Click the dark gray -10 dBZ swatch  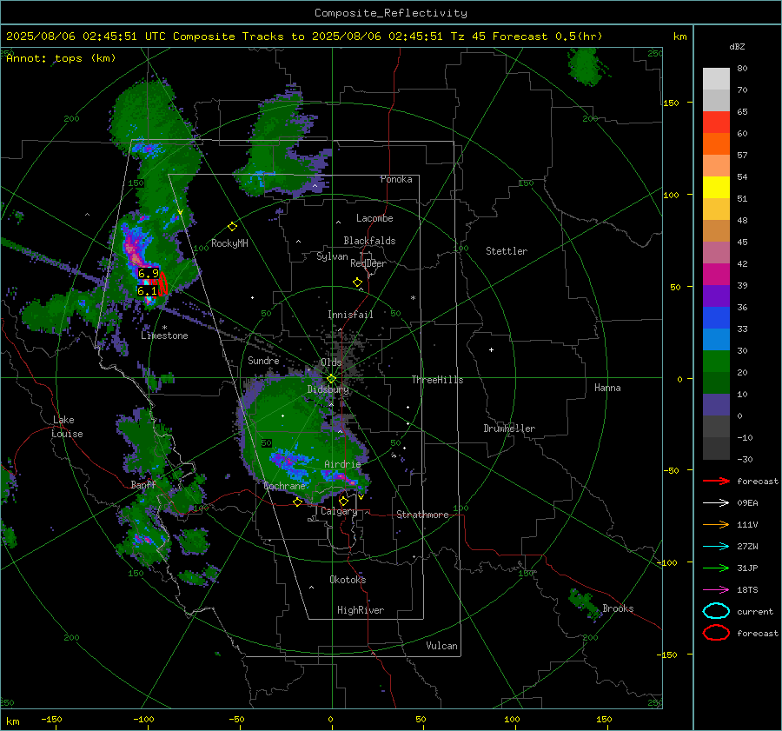click(x=716, y=449)
